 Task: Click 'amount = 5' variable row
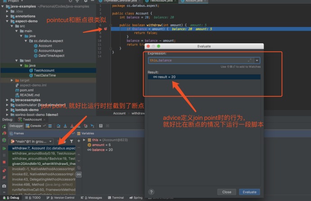pos(99,145)
